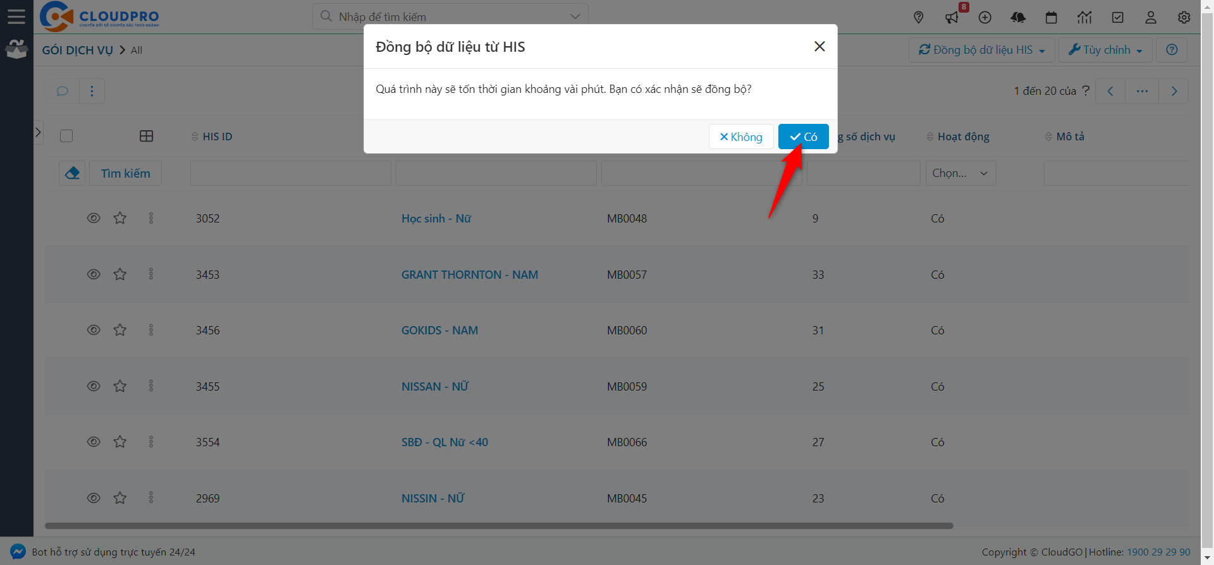Select the All breadcrumb filter
Screen dimensions: 1214x565
(x=137, y=50)
